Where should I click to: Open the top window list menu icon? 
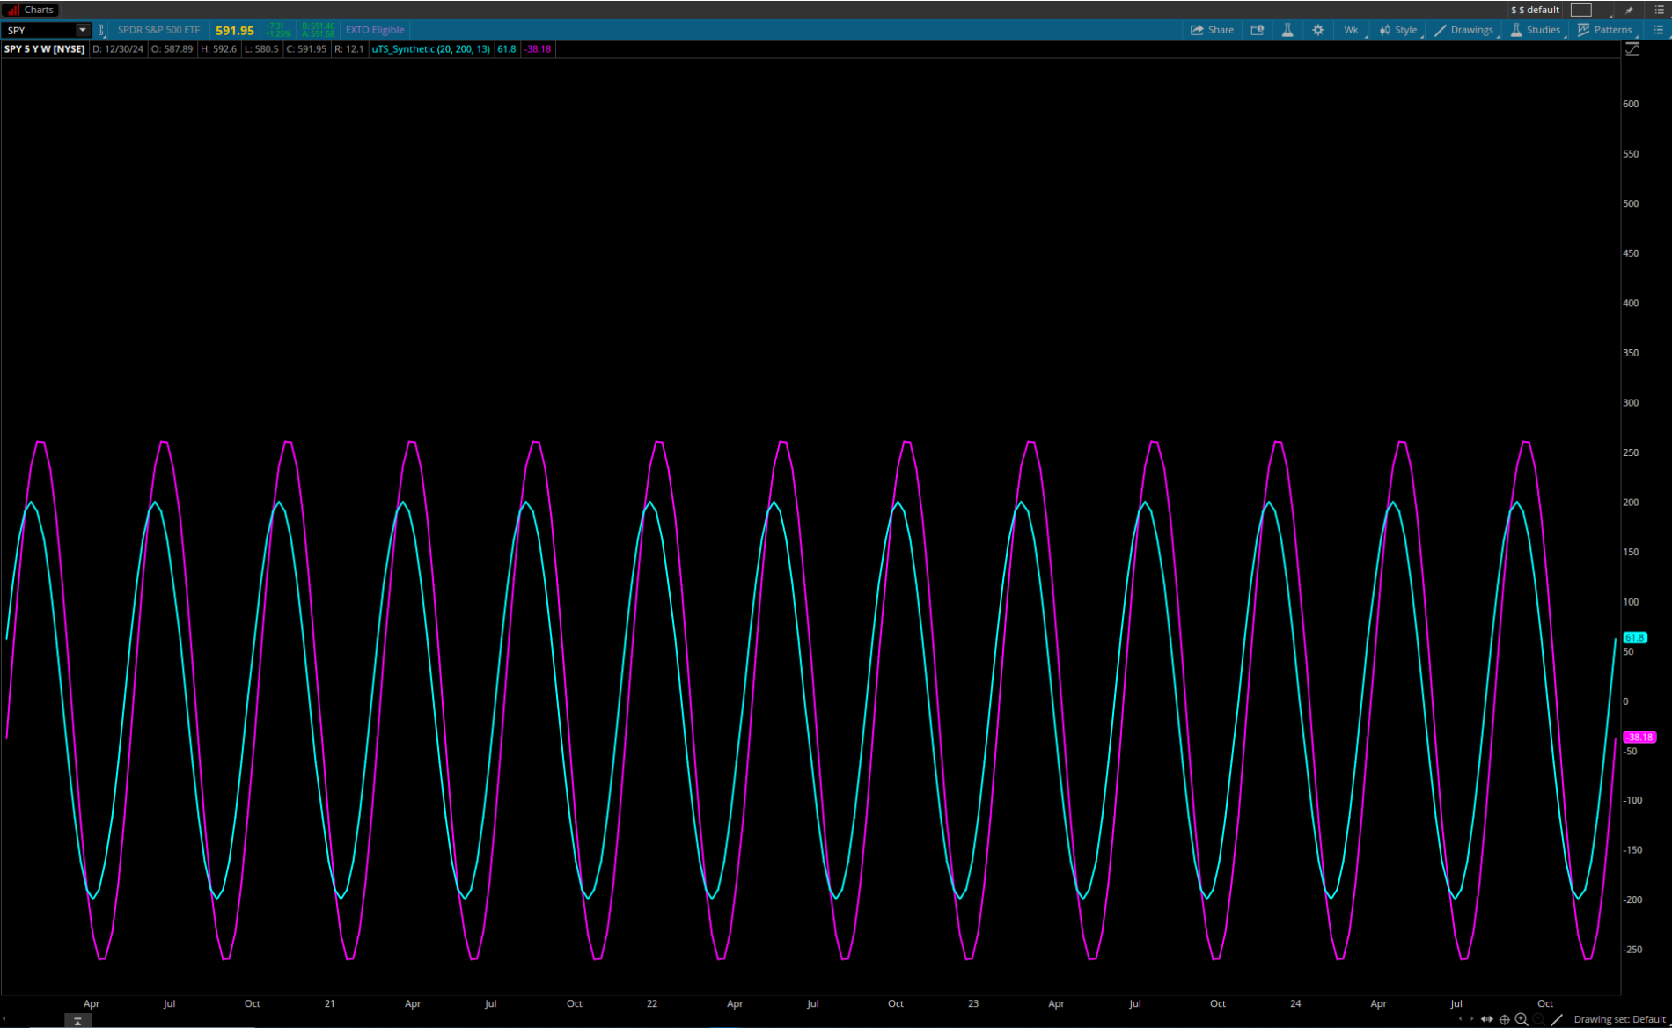(1660, 10)
